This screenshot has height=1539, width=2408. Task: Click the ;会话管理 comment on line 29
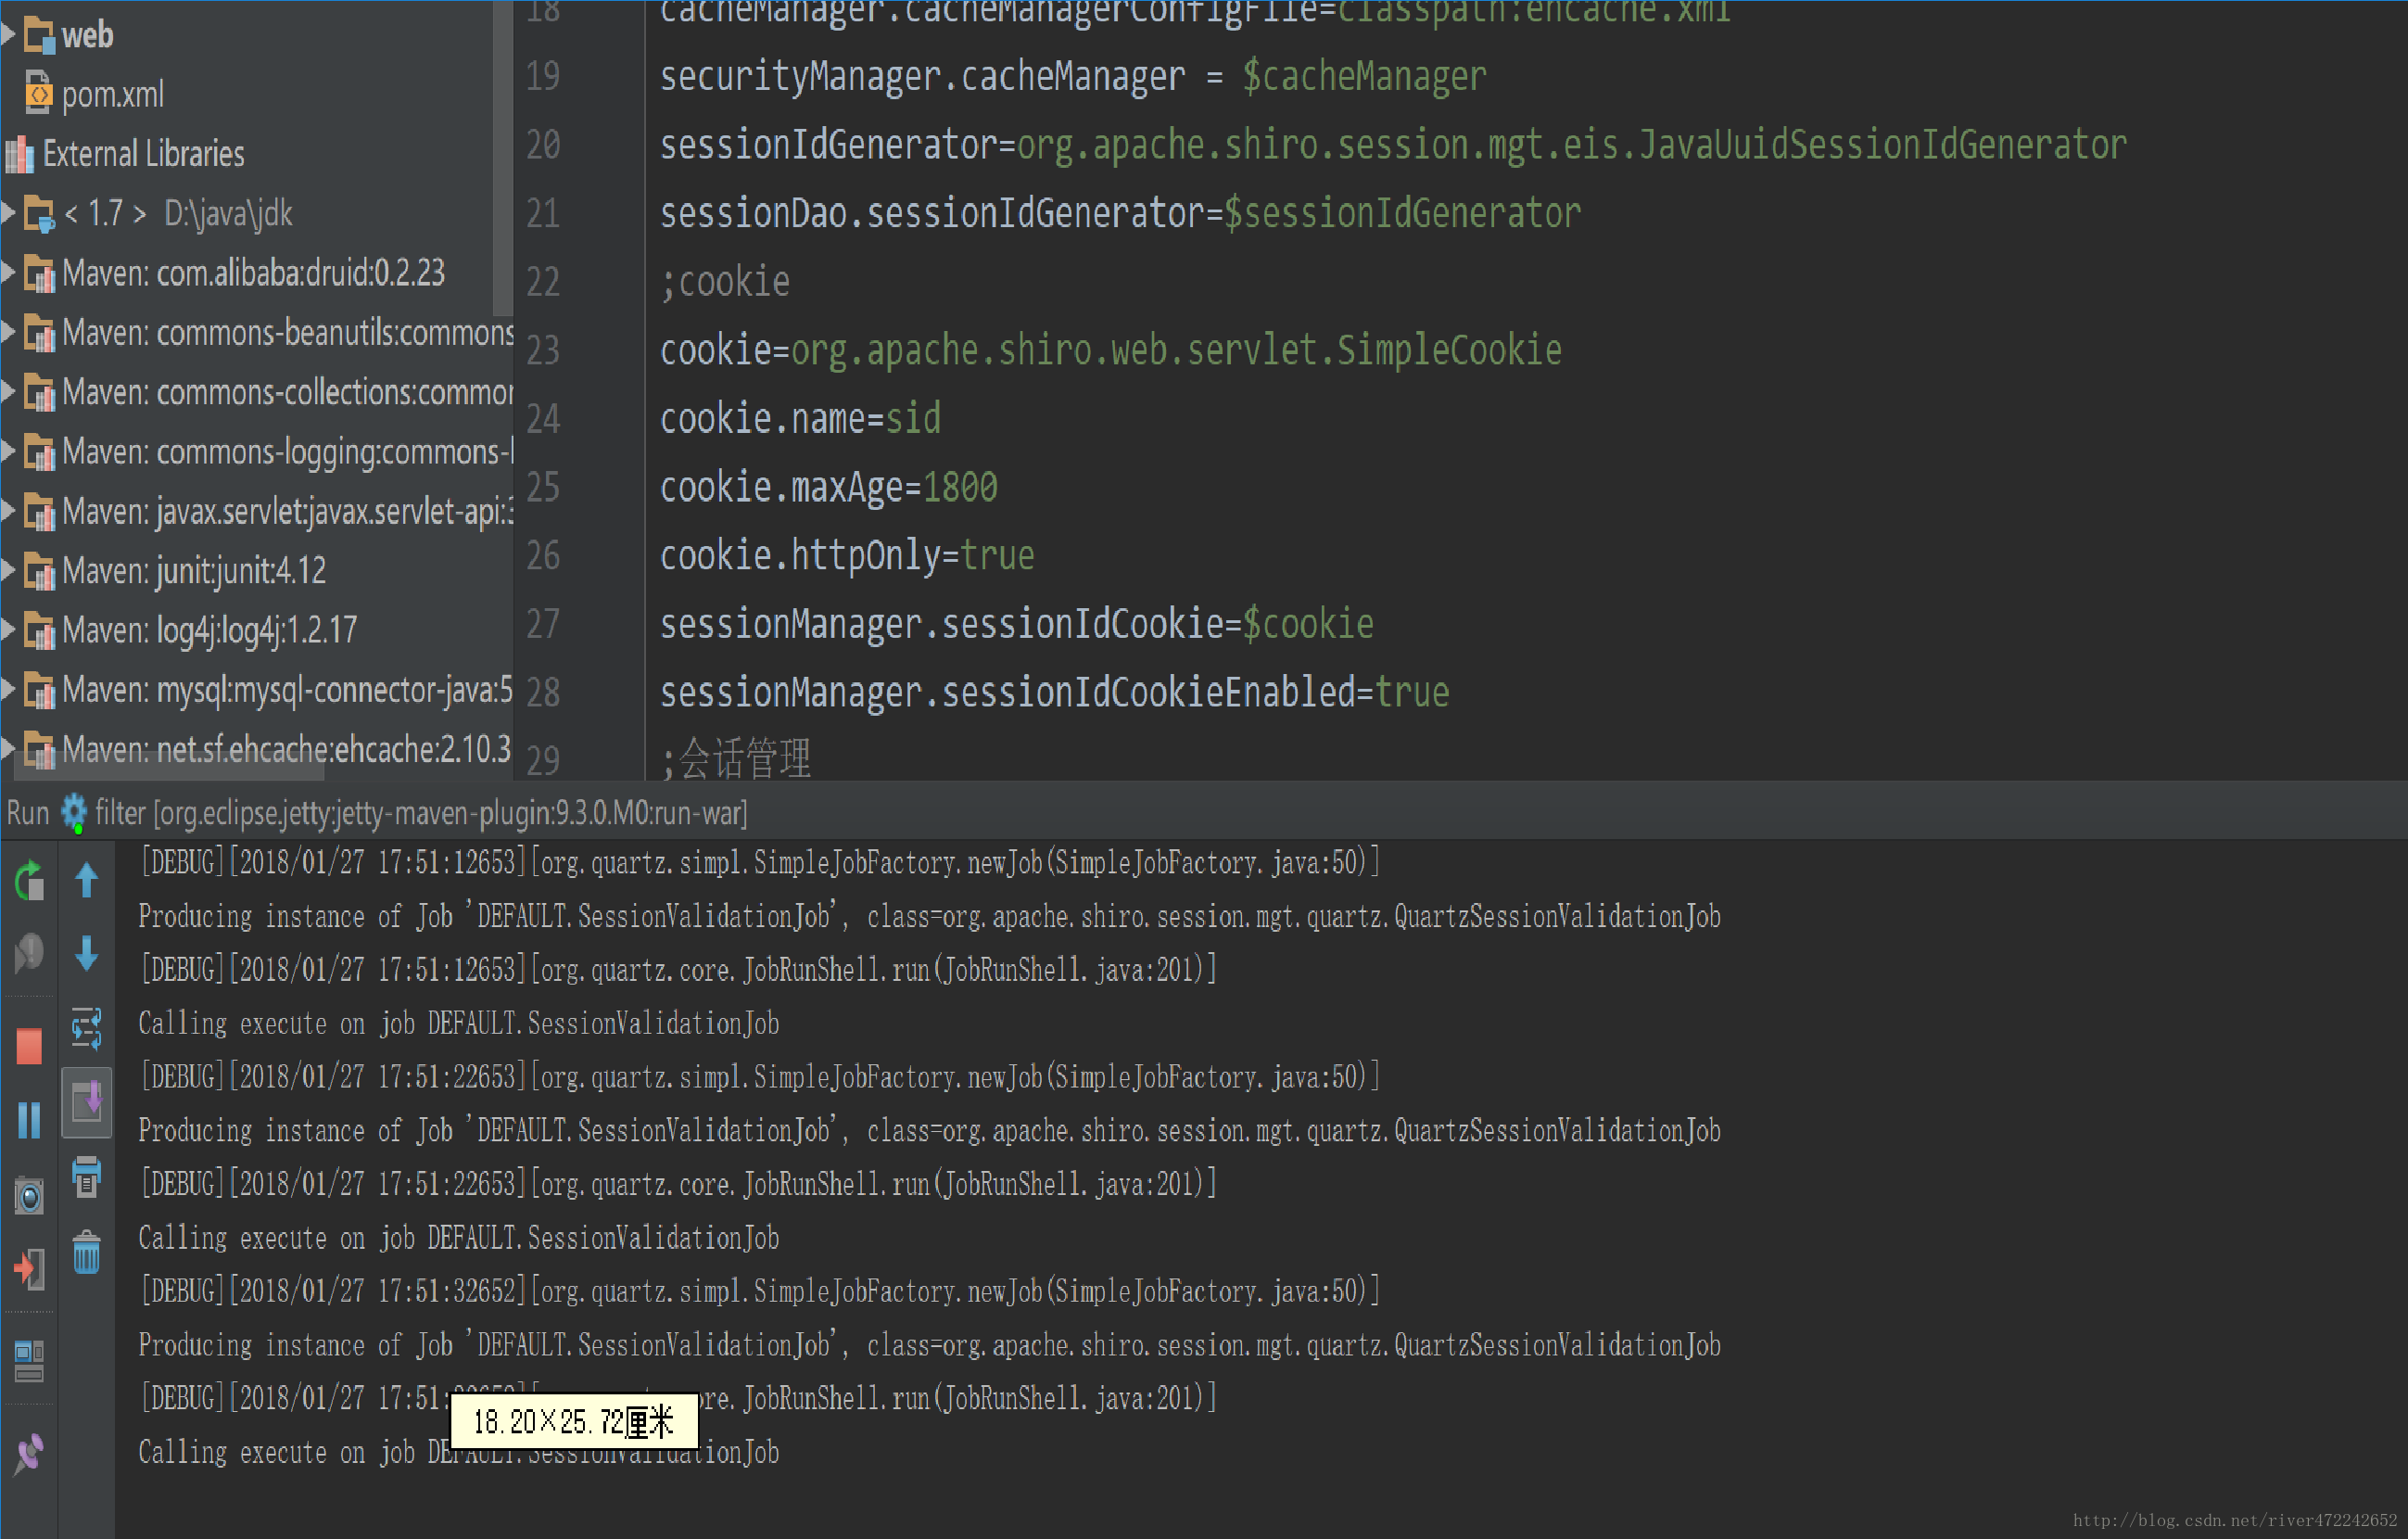[x=736, y=759]
